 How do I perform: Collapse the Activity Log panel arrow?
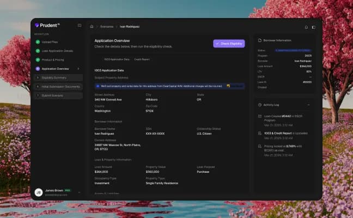[x=308, y=105]
